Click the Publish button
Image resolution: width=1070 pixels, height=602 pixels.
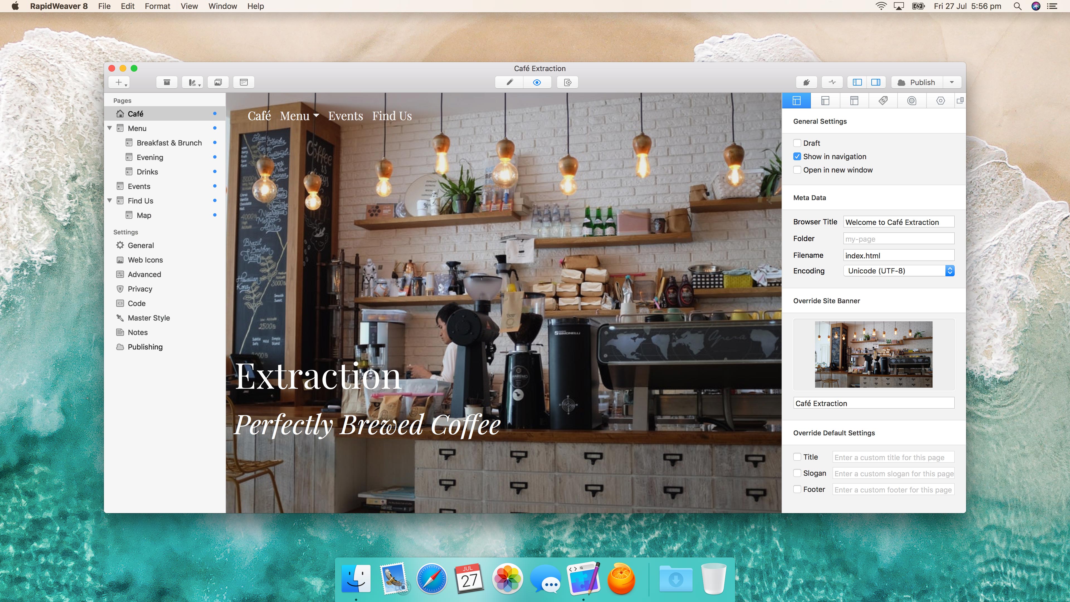pos(917,82)
